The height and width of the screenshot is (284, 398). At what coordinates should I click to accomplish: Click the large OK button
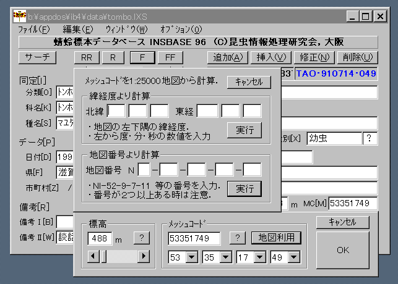coord(342,250)
